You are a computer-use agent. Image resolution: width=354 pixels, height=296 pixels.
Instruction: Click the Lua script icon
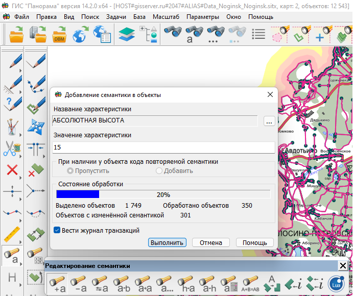(336, 283)
